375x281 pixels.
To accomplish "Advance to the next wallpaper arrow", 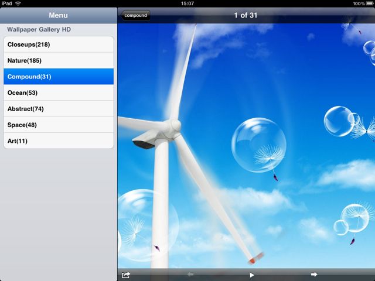I will pos(314,275).
